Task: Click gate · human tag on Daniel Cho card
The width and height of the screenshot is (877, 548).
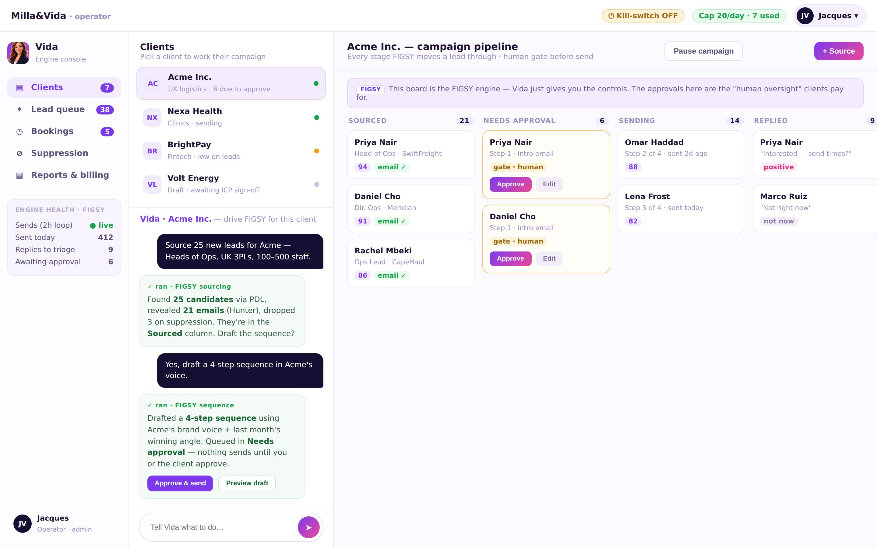Action: [x=518, y=241]
